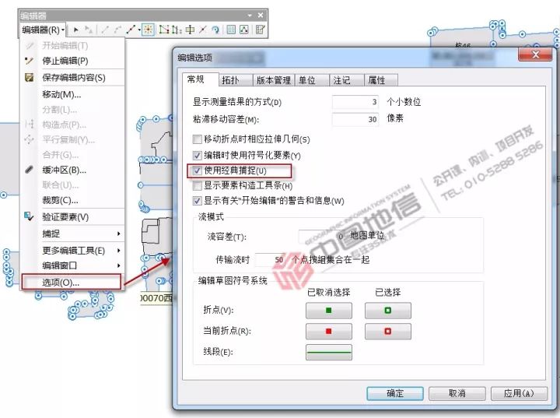Uncheck 使用经典捕捉 checkbox

(x=197, y=170)
